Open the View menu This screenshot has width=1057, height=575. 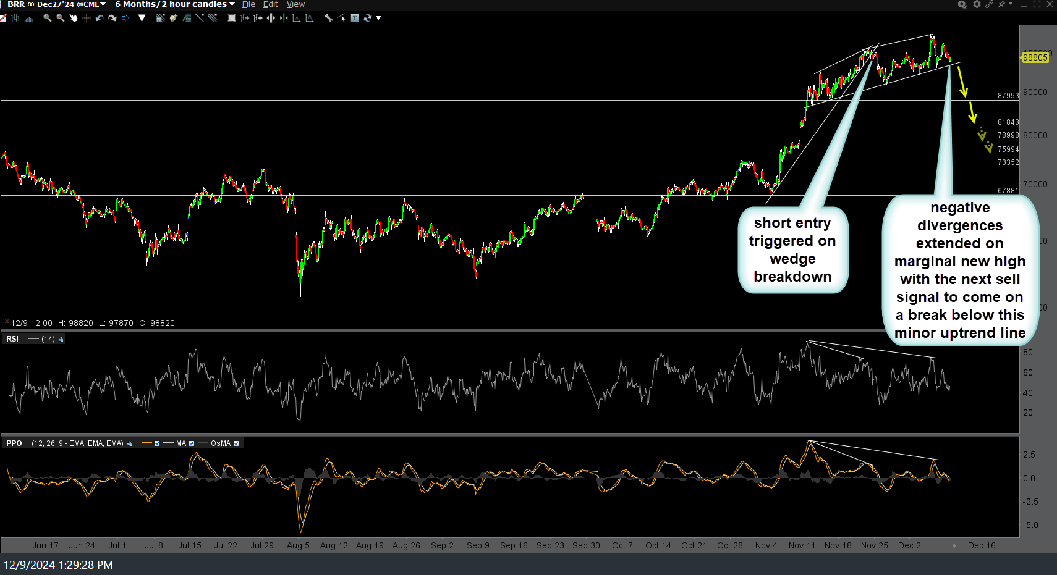click(295, 4)
